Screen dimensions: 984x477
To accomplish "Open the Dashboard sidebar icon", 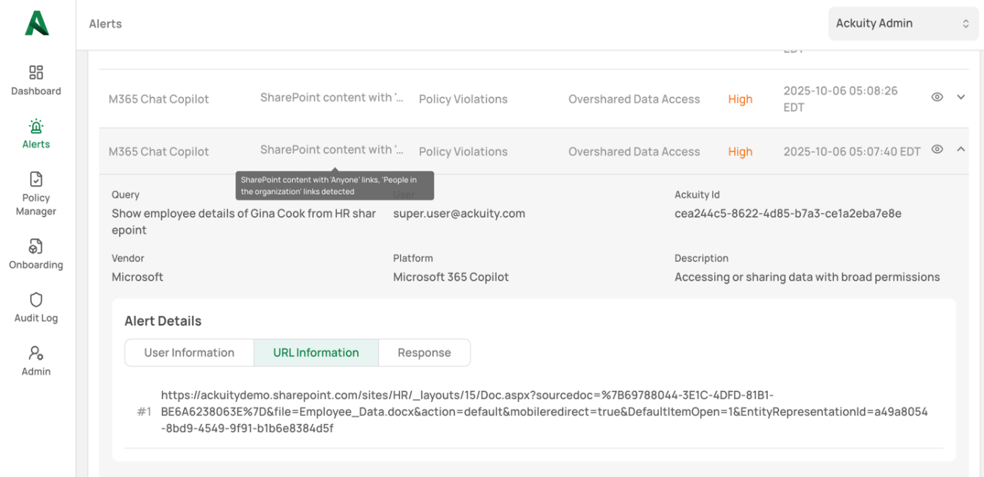I will [36, 73].
